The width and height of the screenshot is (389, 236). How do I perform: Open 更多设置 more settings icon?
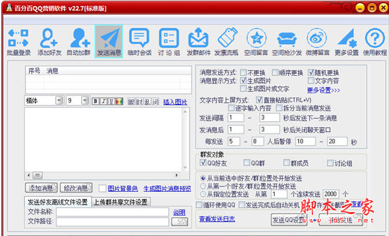[347, 41]
